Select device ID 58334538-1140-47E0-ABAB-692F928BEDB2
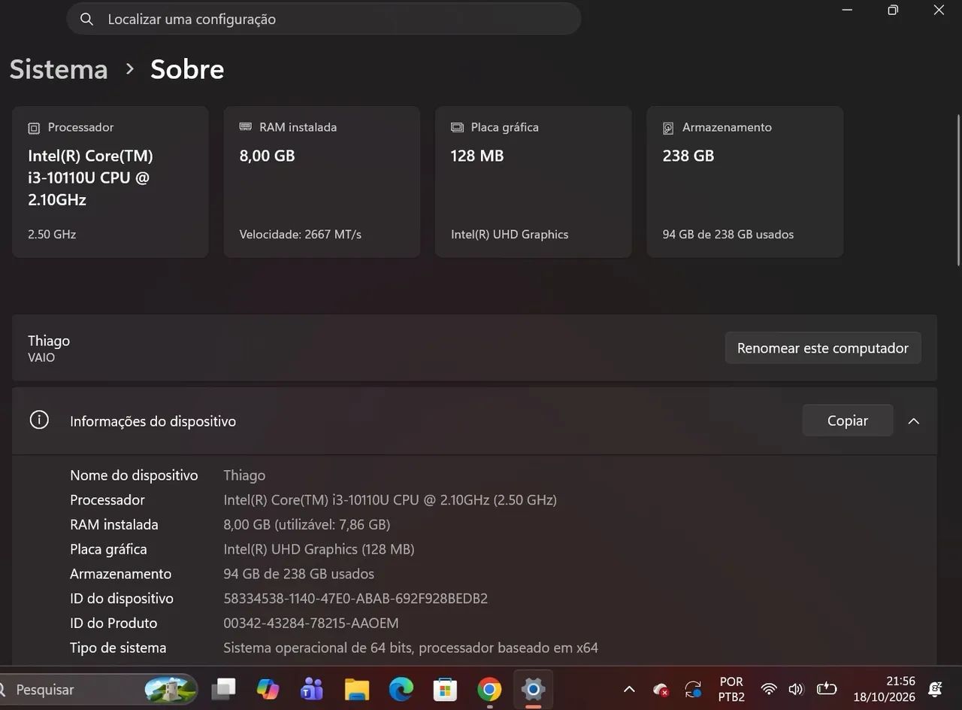This screenshot has height=710, width=962. [x=355, y=599]
